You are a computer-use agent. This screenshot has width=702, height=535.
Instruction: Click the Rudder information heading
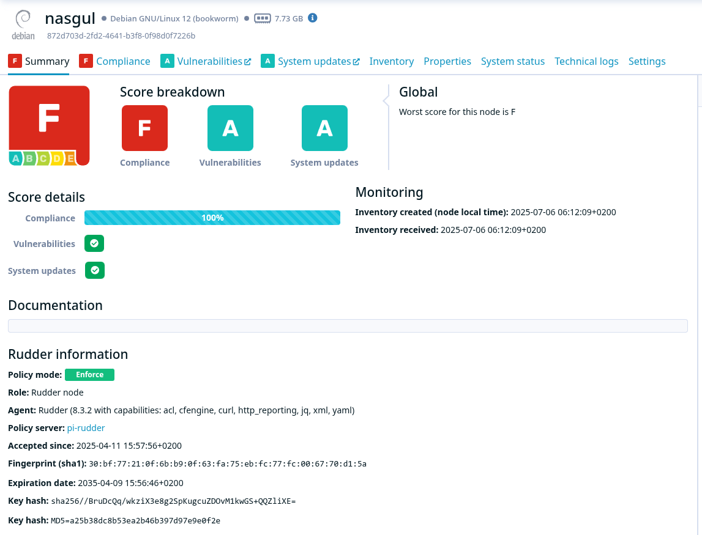[x=68, y=354]
